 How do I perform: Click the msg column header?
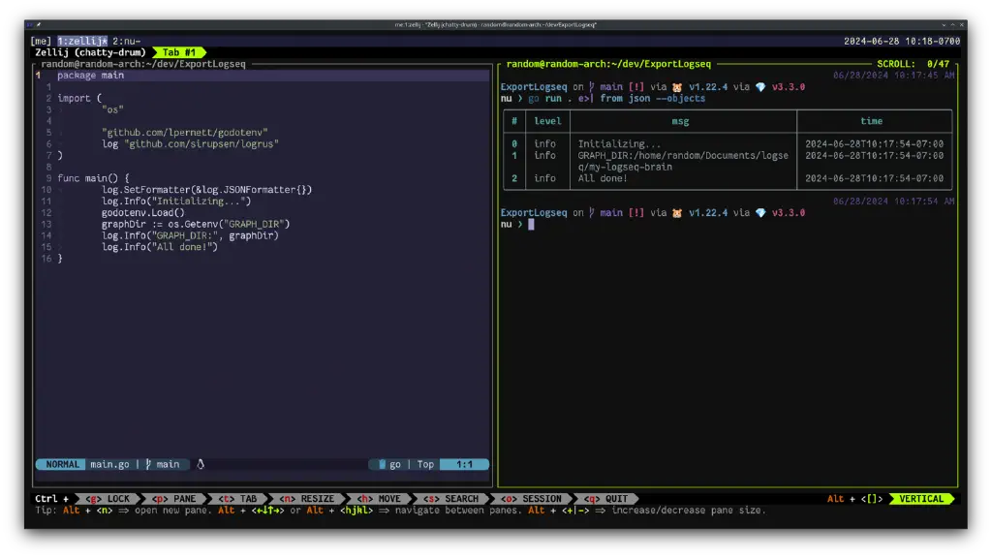[x=680, y=121]
